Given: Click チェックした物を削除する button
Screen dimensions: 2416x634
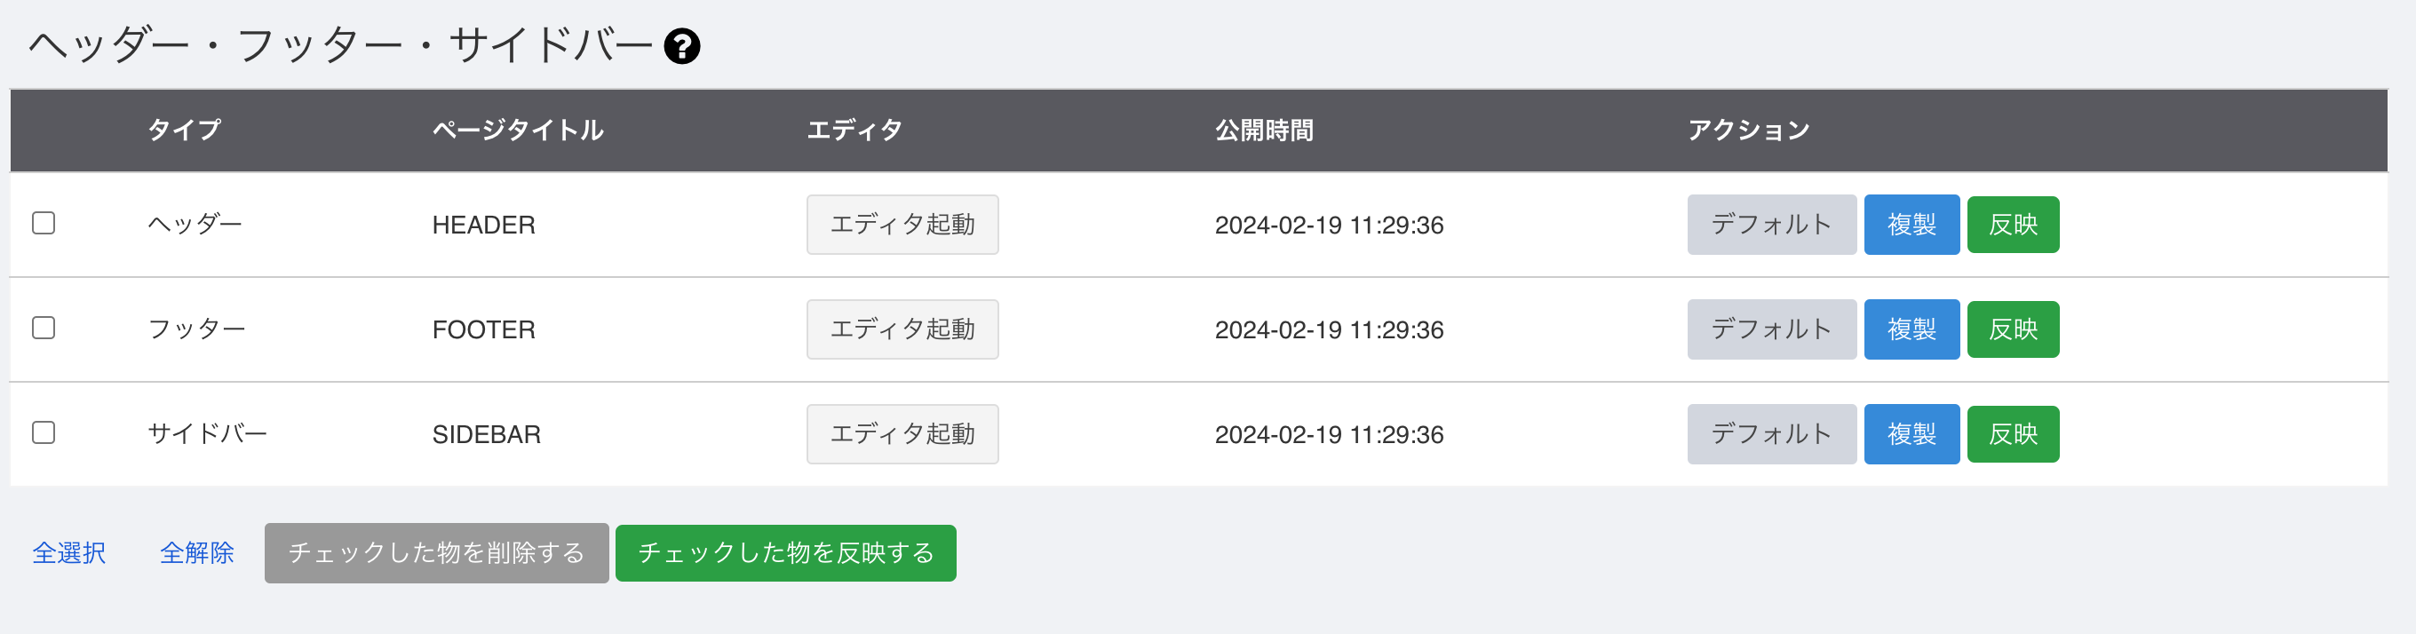Looking at the screenshot, I should click(x=436, y=553).
